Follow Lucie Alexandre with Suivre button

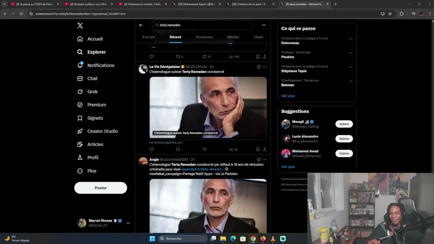[x=344, y=139]
